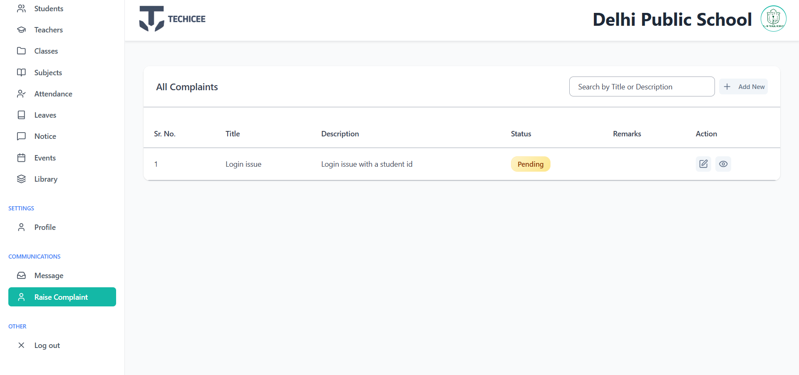Navigate to Attendance

point(53,94)
